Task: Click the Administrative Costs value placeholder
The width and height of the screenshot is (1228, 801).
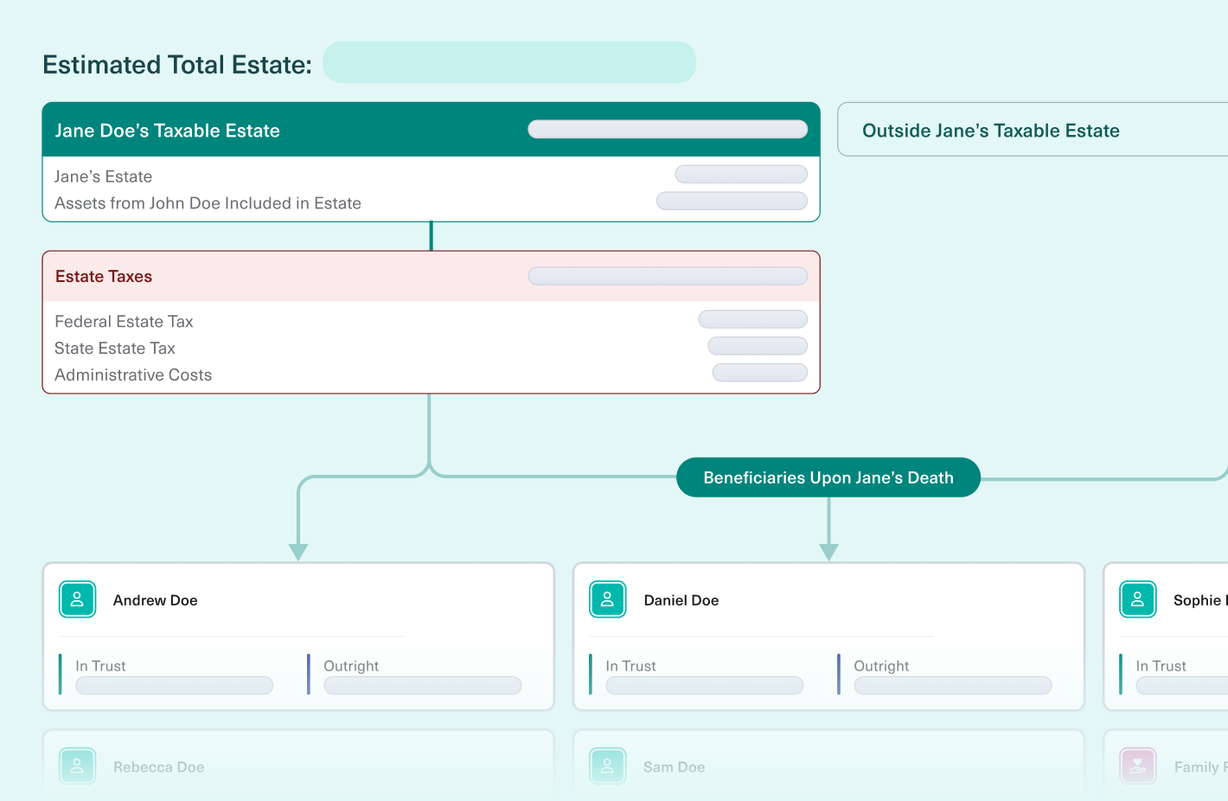Action: pyautogui.click(x=760, y=373)
